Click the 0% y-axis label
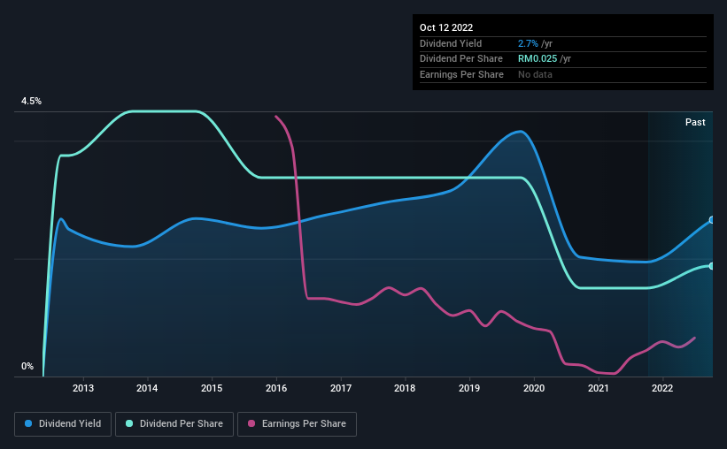This screenshot has height=449, width=727. point(27,366)
